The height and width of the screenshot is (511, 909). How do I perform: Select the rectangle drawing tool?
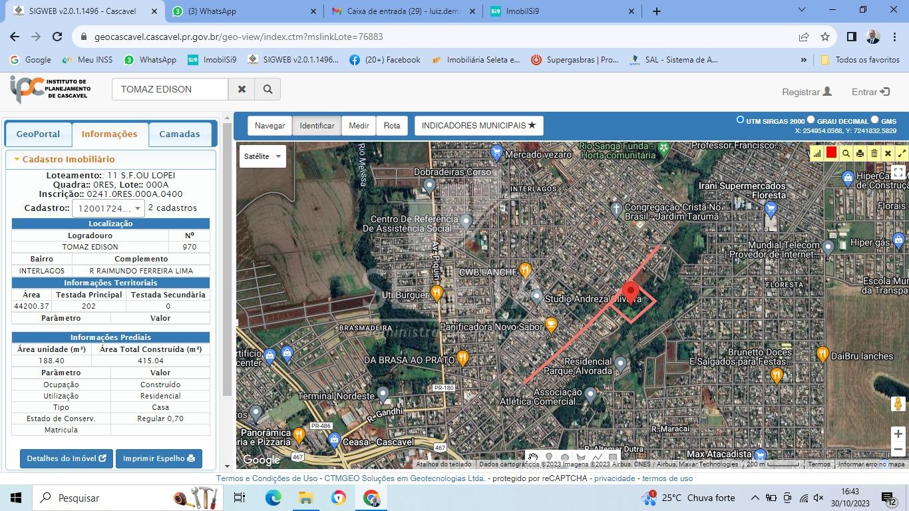point(613,458)
